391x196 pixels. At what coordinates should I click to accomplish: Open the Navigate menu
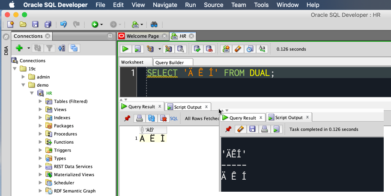(165, 5)
